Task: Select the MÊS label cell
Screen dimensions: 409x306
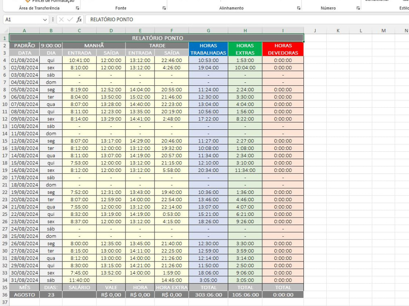Action: pos(24,288)
